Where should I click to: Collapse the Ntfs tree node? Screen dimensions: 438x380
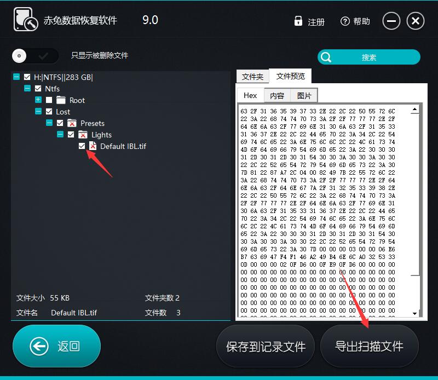pos(27,88)
